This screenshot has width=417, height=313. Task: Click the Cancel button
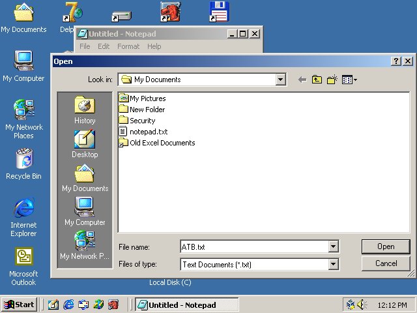pos(386,263)
